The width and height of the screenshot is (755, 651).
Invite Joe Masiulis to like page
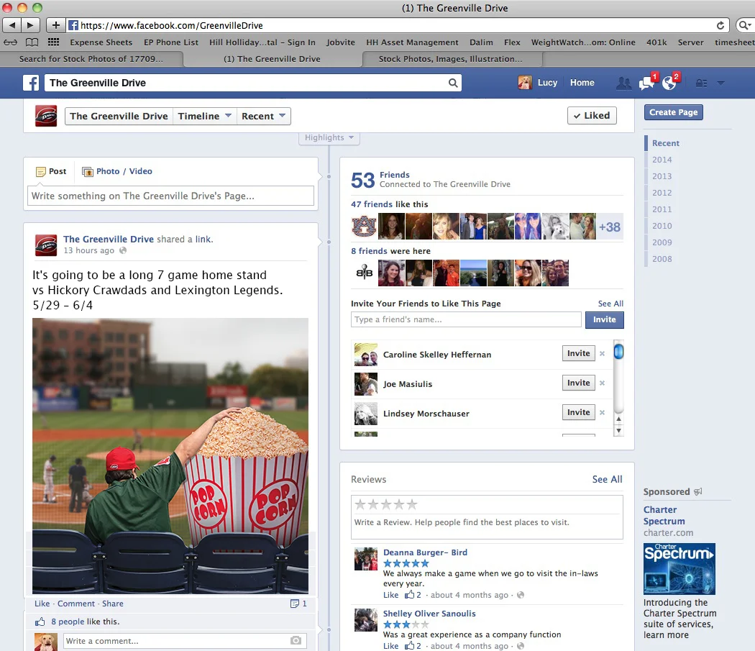[x=578, y=383]
